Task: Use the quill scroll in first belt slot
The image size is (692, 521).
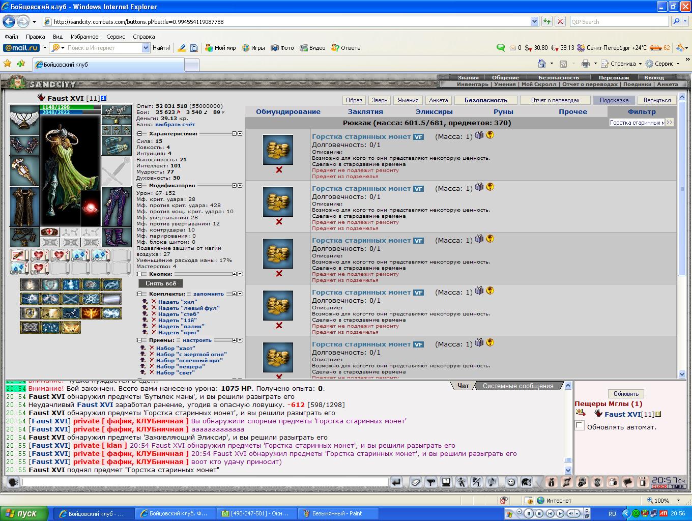Action: tap(19, 255)
